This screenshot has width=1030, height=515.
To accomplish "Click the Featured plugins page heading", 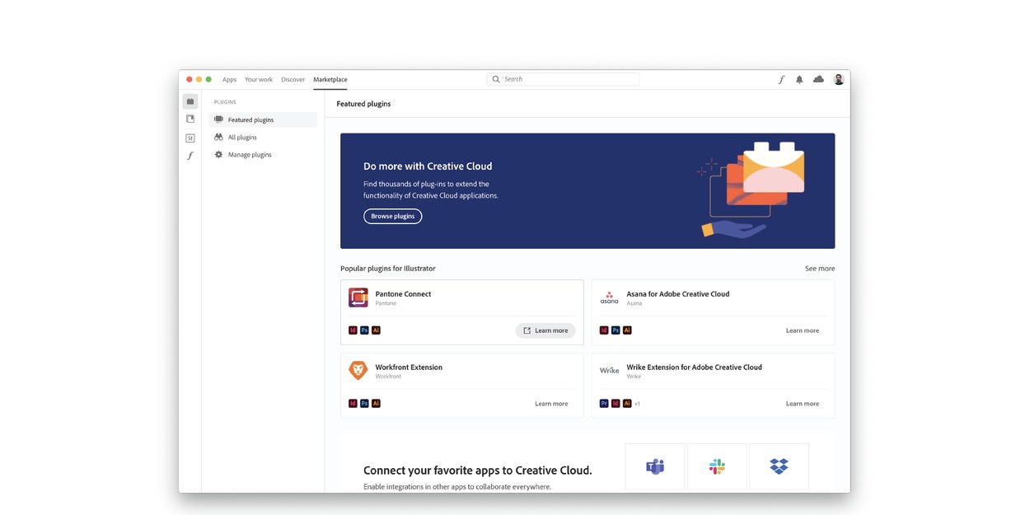I will pyautogui.click(x=363, y=104).
